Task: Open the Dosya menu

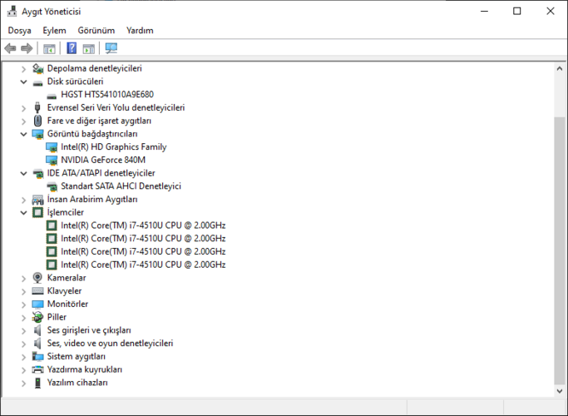Action: pyautogui.click(x=20, y=31)
